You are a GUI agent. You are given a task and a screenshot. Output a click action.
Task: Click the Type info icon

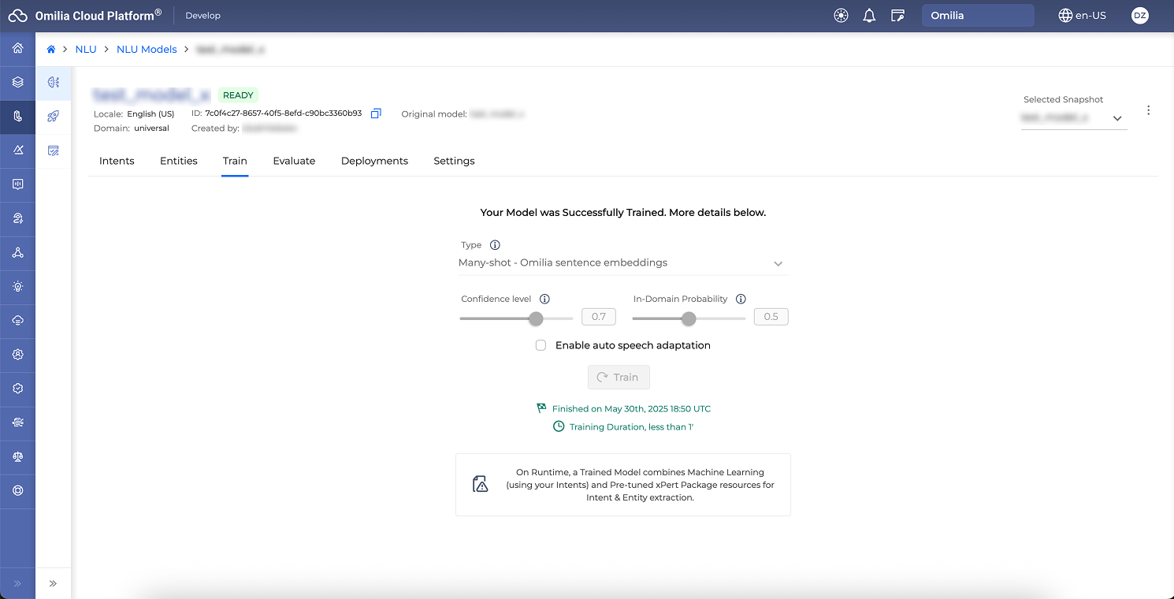click(495, 245)
